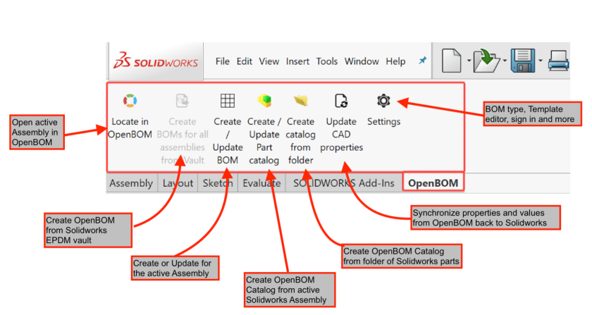Image resolution: width=592 pixels, height=315 pixels.
Task: Click the Print icon
Action: click(559, 61)
